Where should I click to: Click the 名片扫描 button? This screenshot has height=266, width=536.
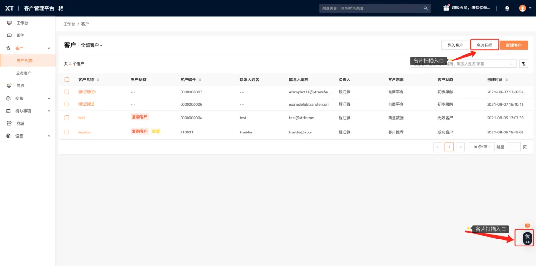pyautogui.click(x=485, y=45)
